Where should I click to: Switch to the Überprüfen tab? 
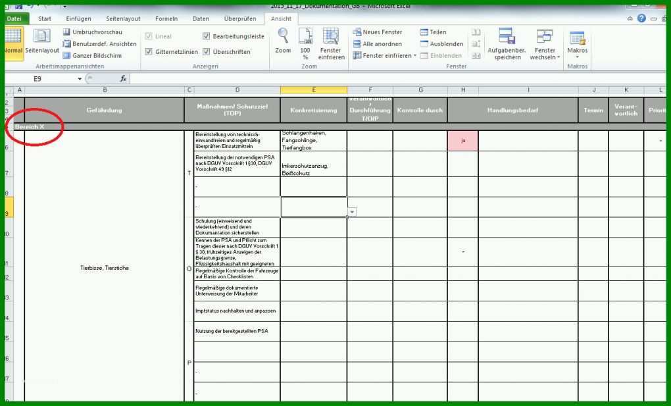click(x=240, y=18)
